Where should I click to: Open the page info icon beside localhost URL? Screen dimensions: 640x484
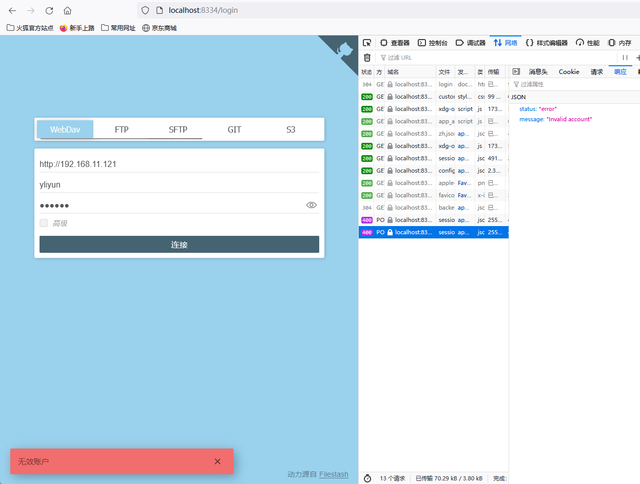point(159,10)
